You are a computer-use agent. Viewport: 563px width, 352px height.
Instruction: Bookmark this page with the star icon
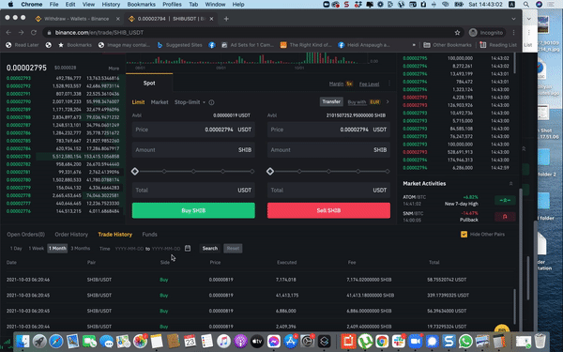tap(457, 32)
